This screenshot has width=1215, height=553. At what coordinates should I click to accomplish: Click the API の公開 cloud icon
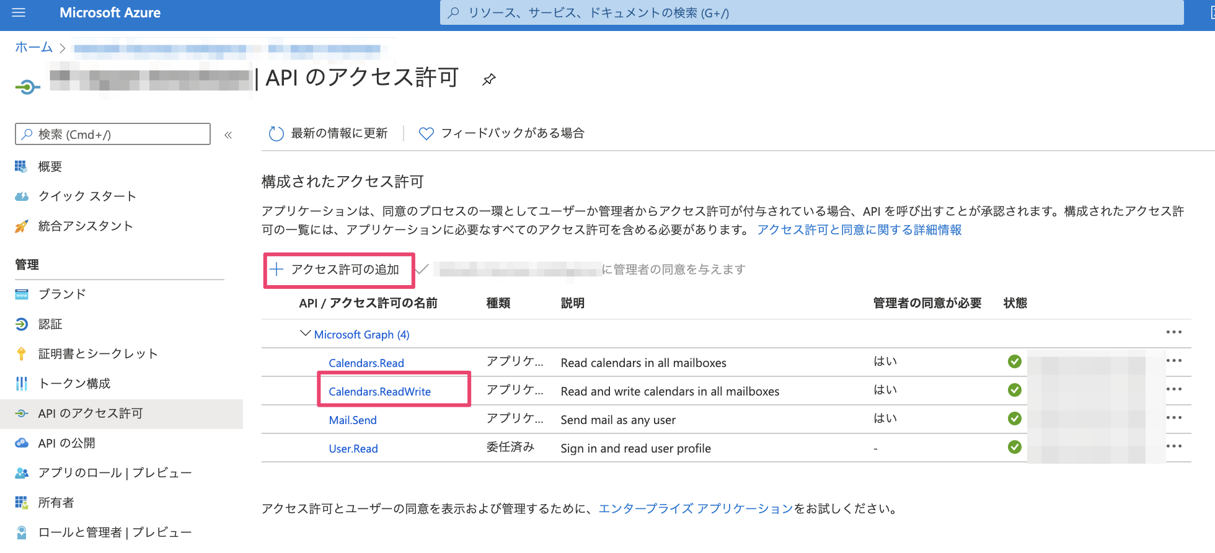(22, 443)
